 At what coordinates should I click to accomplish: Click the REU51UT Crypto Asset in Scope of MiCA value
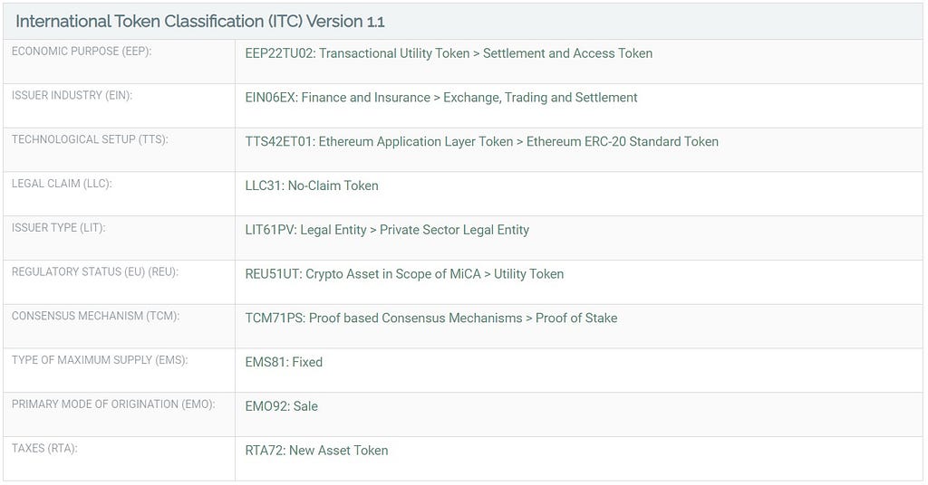404,274
